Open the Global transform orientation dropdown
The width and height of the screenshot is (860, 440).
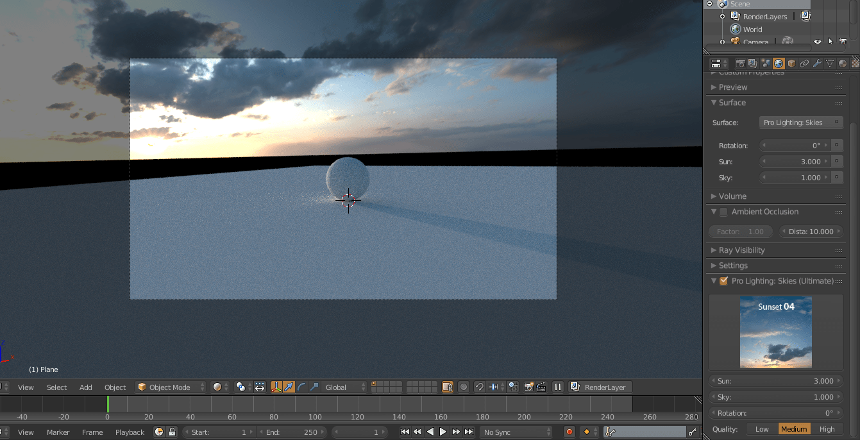click(340, 387)
